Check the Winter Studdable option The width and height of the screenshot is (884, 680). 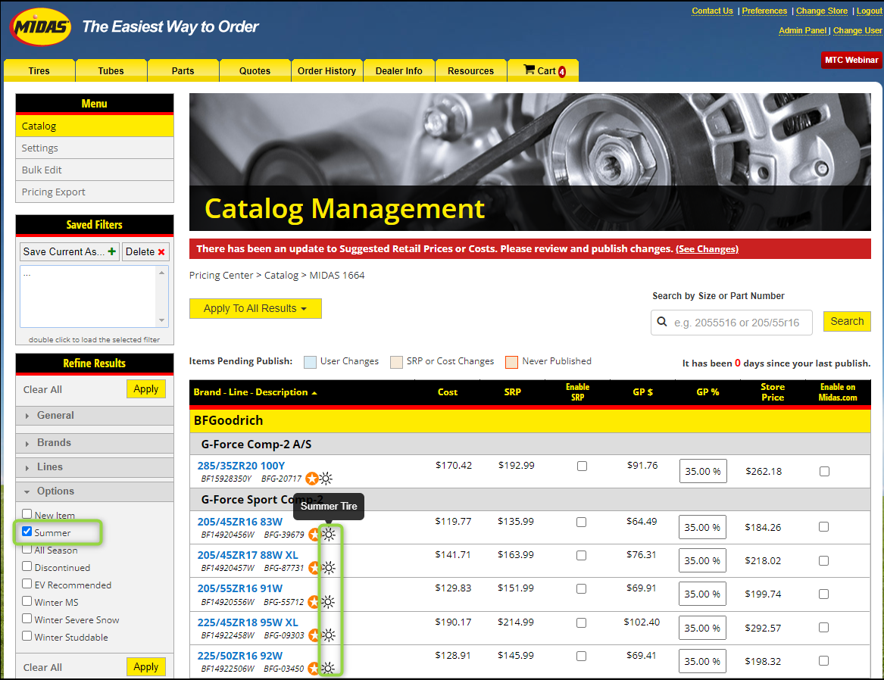(27, 636)
